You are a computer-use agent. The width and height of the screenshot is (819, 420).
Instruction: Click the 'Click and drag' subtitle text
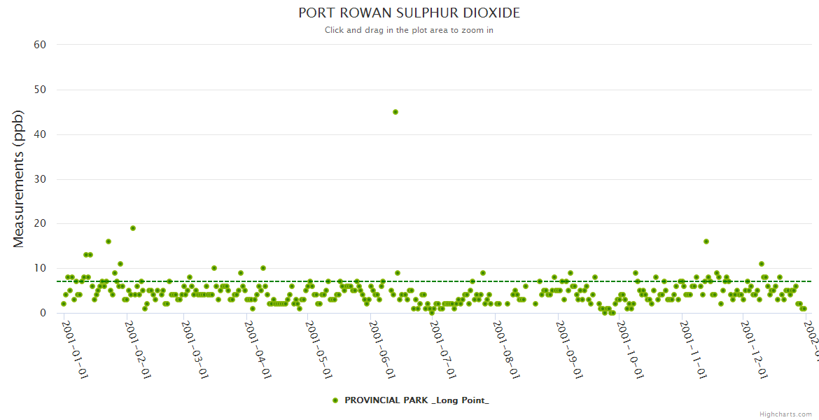409,30
